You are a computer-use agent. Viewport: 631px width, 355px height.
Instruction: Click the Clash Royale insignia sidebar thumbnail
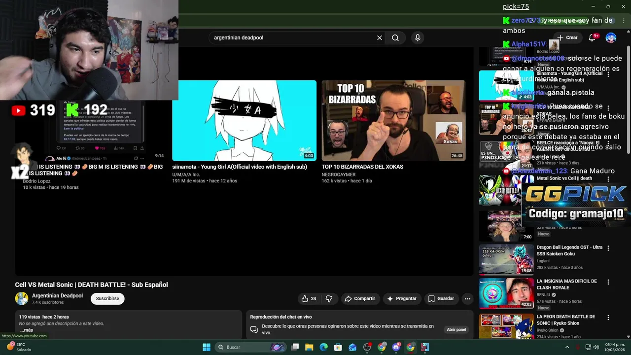click(x=506, y=293)
